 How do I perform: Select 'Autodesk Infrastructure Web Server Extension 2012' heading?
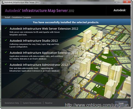pyautogui.click(x=44, y=29)
